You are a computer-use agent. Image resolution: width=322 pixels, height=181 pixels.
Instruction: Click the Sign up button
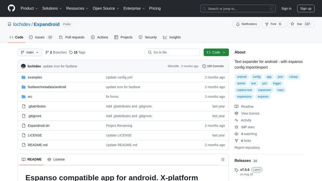pos(306,8)
